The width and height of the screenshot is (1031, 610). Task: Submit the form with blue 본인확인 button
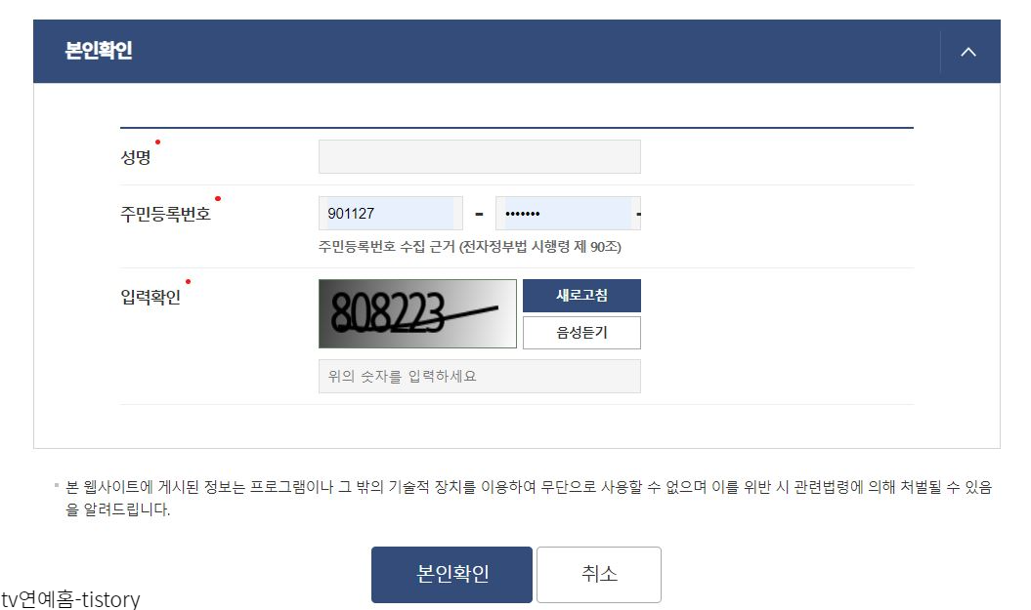click(x=451, y=575)
